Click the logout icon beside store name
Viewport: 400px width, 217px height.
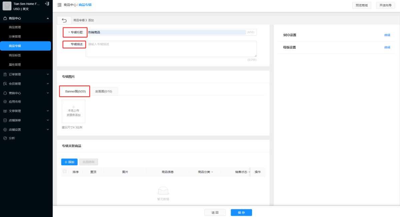(x=47, y=4)
